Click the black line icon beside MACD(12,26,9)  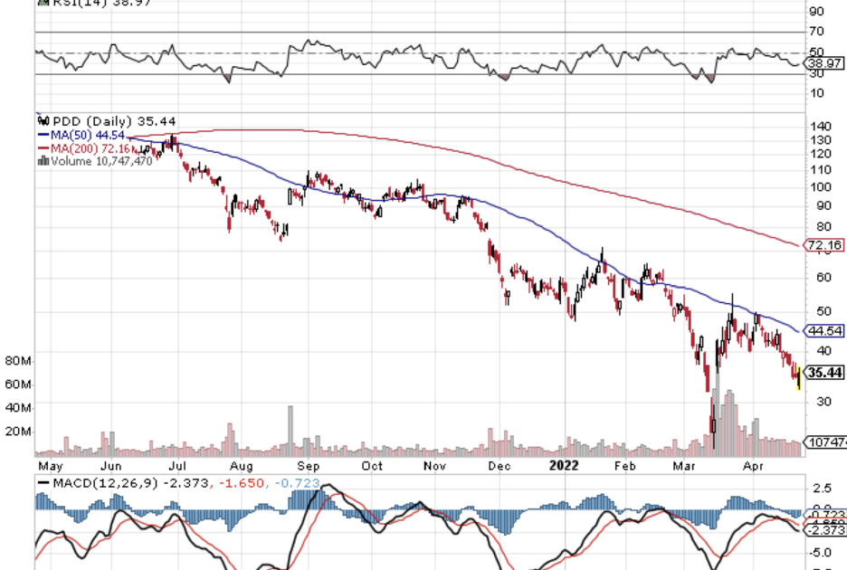click(43, 483)
